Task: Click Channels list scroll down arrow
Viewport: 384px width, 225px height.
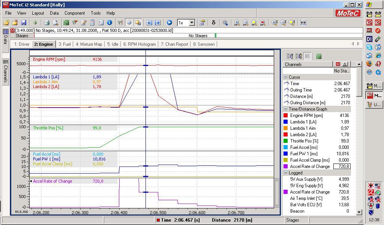Action: (359, 212)
